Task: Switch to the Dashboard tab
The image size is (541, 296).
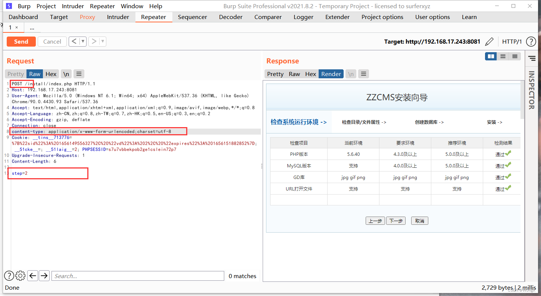Action: point(23,17)
